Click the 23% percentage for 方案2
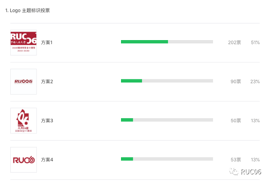 255,82
